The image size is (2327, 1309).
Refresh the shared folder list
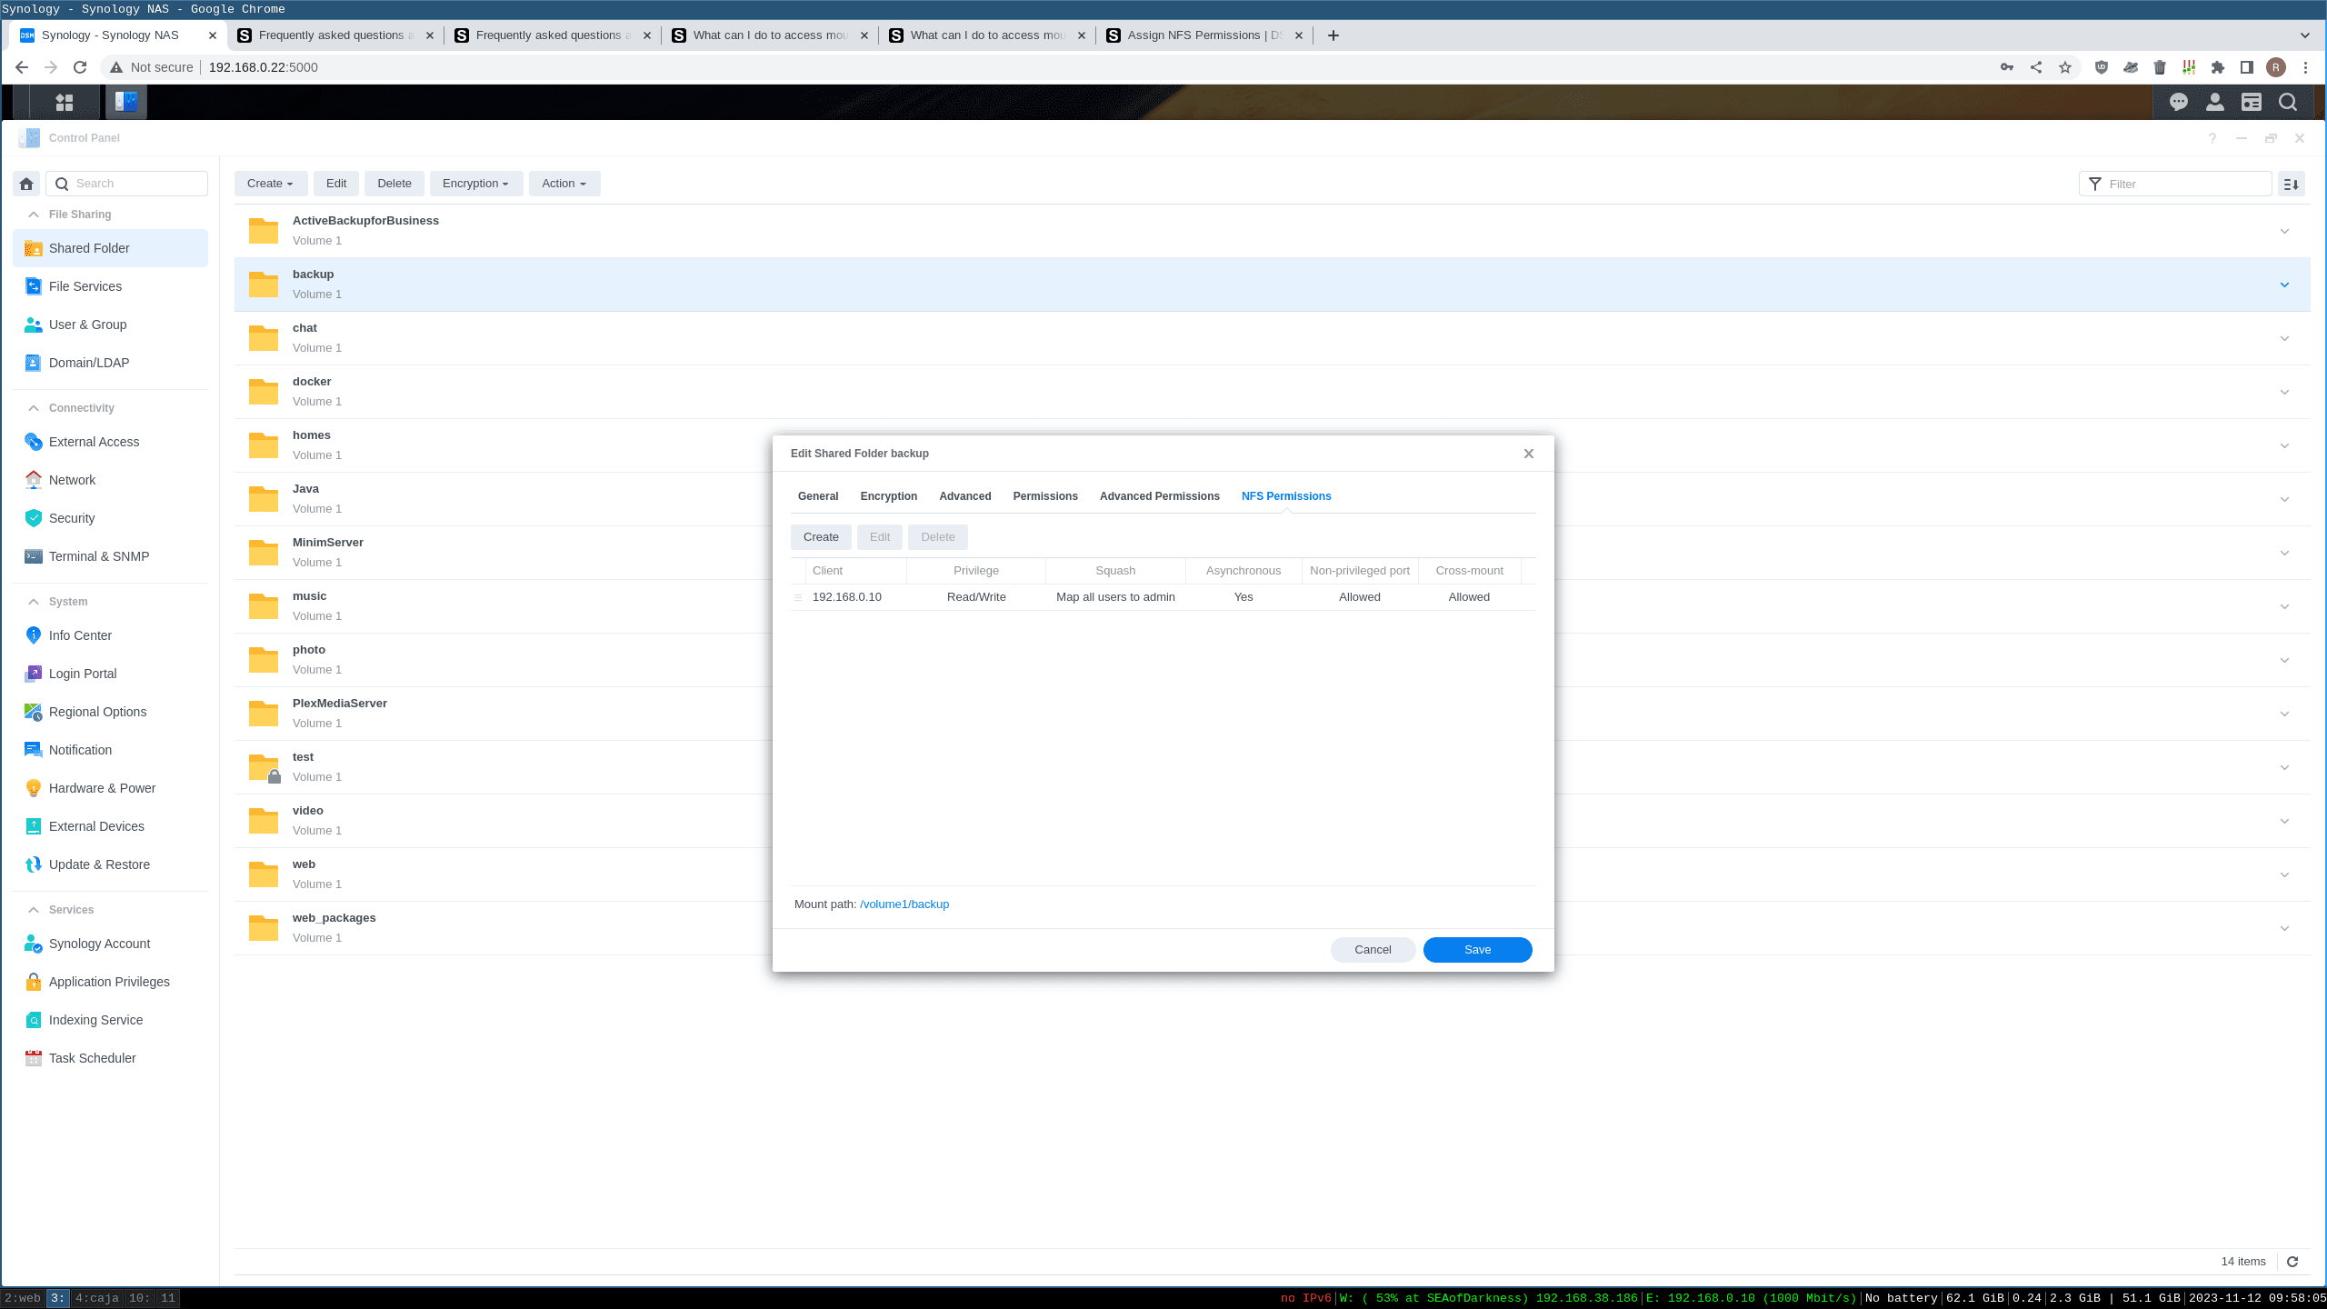[x=2292, y=1262]
